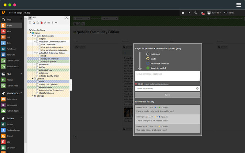The width and height of the screenshot is (245, 153).
Task: Collapse the Home node in page tree
Action: [30, 33]
